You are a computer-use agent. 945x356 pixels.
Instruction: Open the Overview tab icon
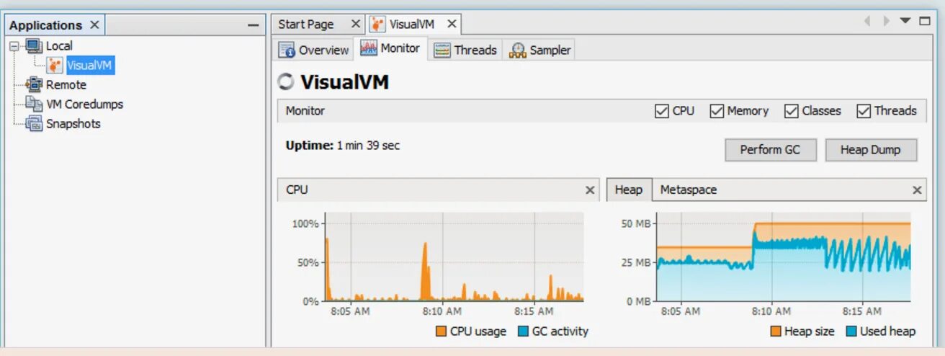(287, 50)
